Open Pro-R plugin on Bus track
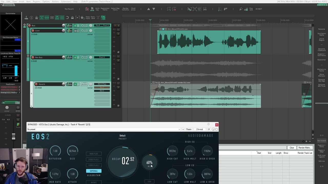 point(98,25)
